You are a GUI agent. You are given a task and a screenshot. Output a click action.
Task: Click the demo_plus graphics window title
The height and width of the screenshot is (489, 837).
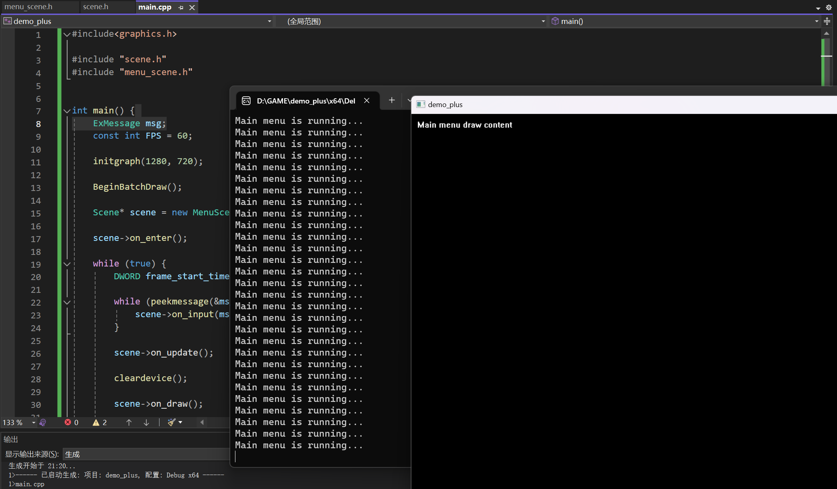pos(445,104)
